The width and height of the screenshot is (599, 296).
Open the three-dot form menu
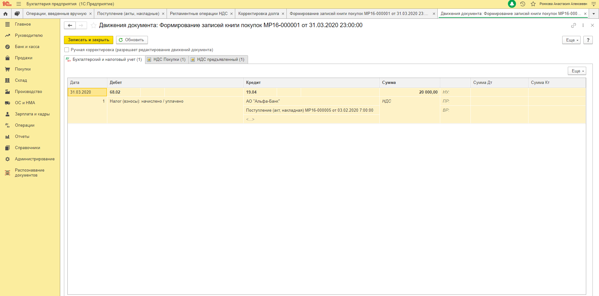tap(583, 26)
